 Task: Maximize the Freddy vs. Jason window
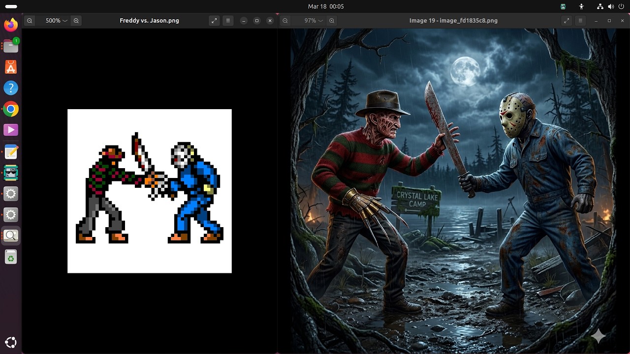tap(256, 21)
